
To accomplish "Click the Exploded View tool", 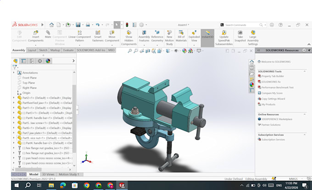I will tap(194, 36).
